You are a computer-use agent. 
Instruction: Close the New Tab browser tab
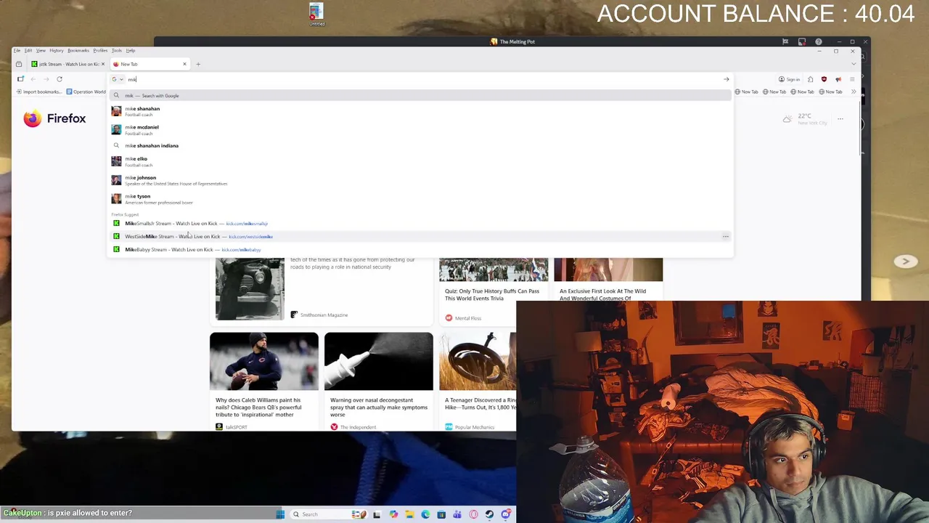184,64
